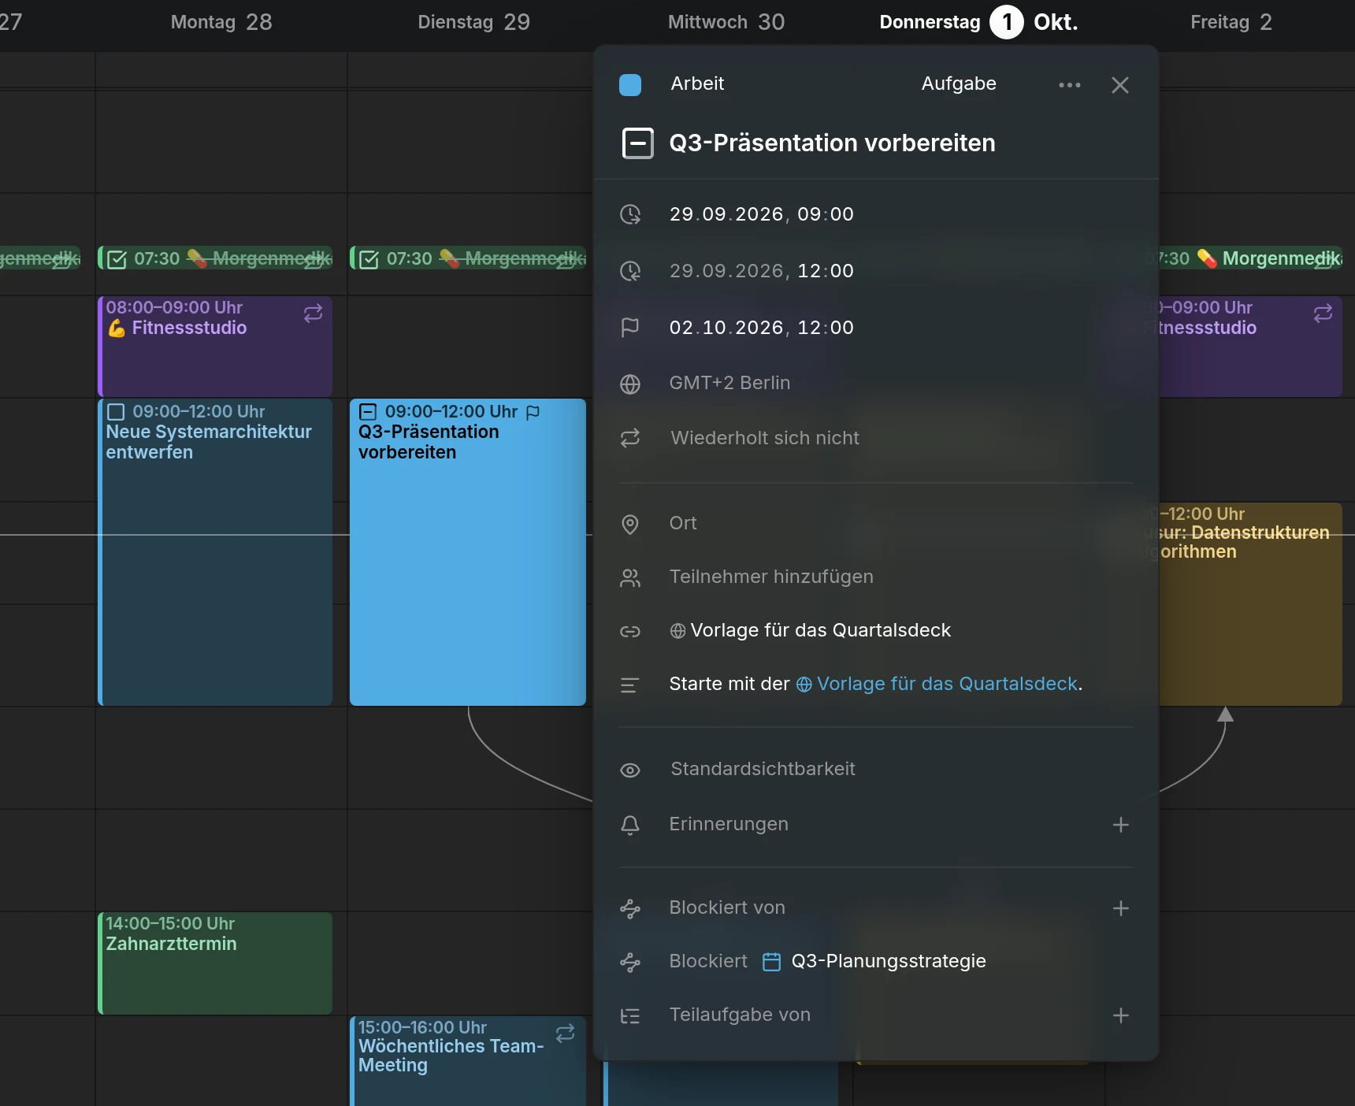Open the attached Vorlage für das Quartalsdeck link

[811, 630]
